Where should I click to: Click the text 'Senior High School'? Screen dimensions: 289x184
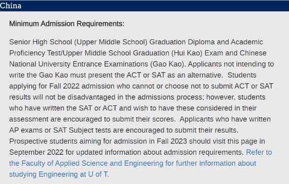pyautogui.click(x=40, y=42)
